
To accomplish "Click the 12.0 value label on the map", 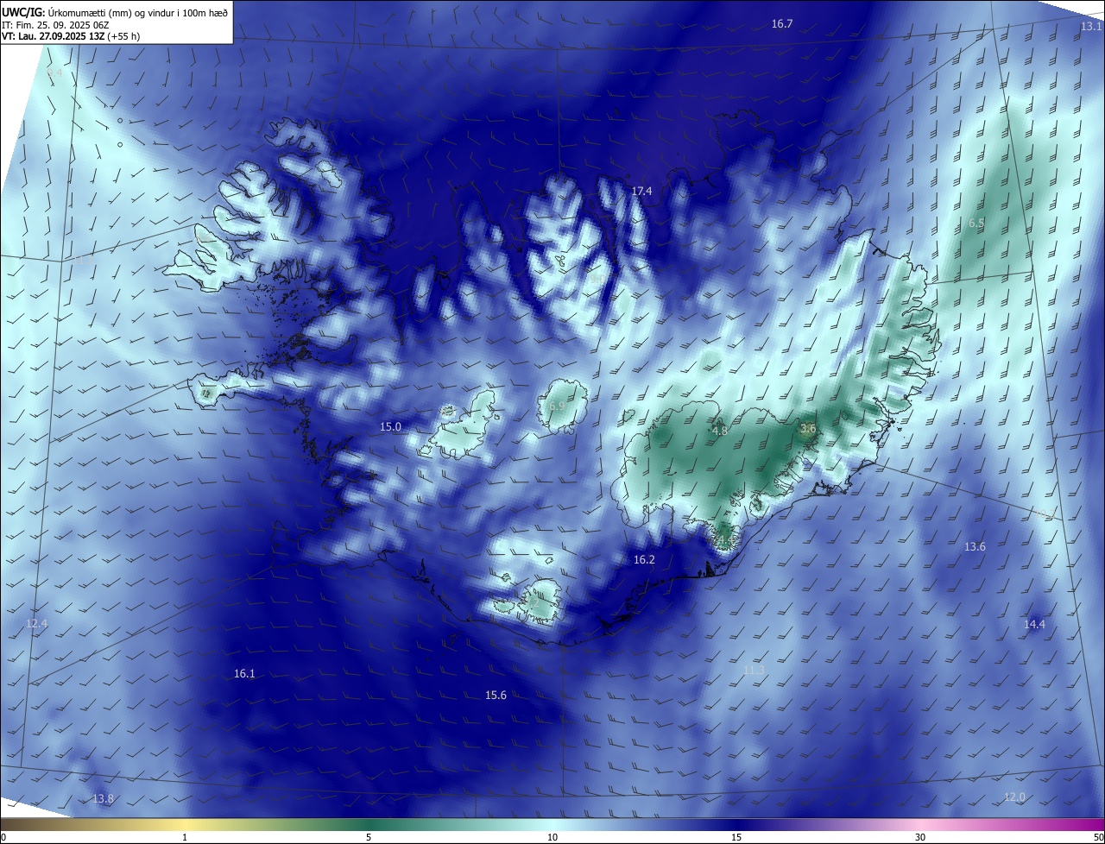I will click(1014, 797).
